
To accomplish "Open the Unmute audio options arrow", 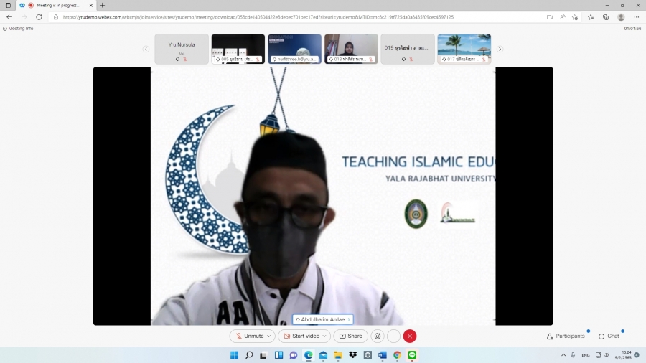I will tap(269, 336).
